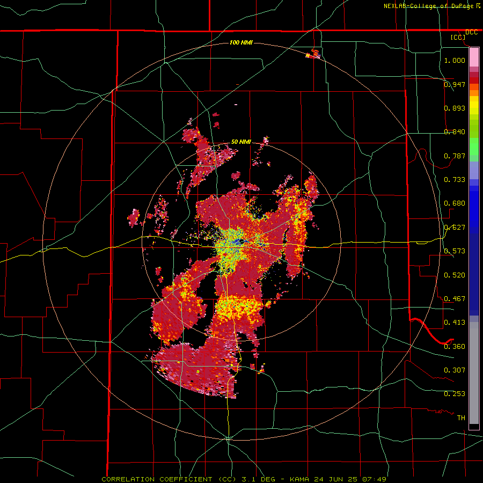Click the 100 NMI range ring label
This screenshot has width=483, height=483.
pyautogui.click(x=241, y=42)
